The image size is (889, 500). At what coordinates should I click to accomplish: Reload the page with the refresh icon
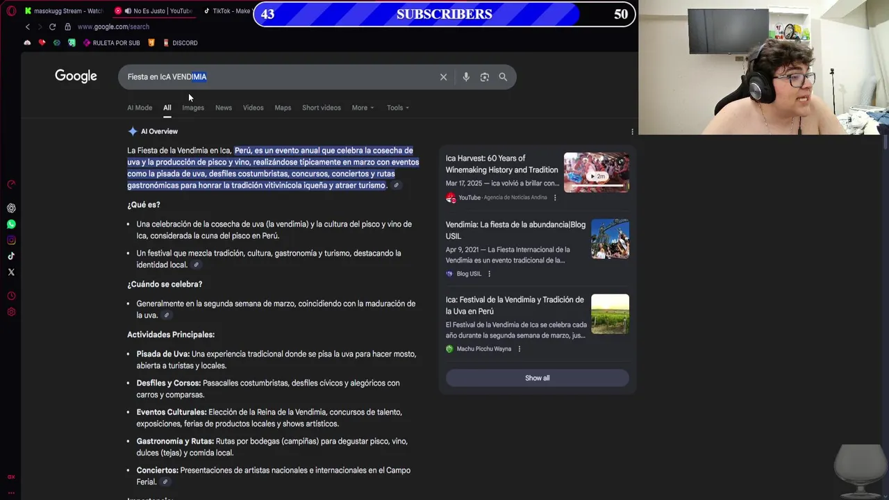(x=52, y=26)
